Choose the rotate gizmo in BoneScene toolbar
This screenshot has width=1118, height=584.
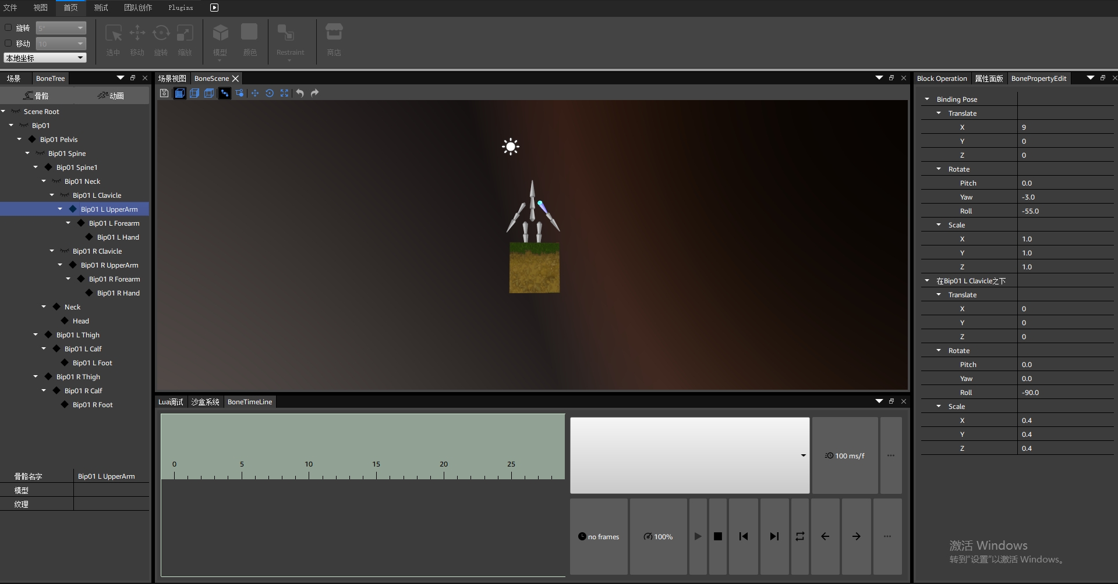(270, 93)
